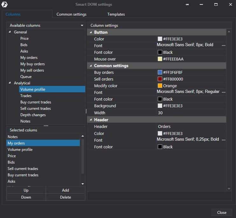Image resolution: width=236 pixels, height=218 pixels.
Task: Open Common settings font ellipsis button
Action: [223, 92]
